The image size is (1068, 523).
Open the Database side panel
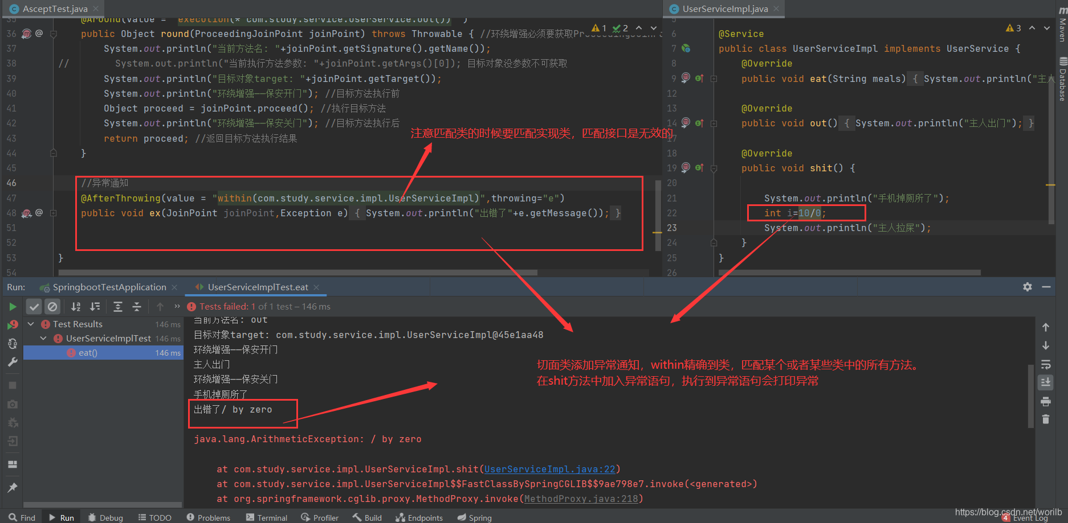pyautogui.click(x=1062, y=79)
